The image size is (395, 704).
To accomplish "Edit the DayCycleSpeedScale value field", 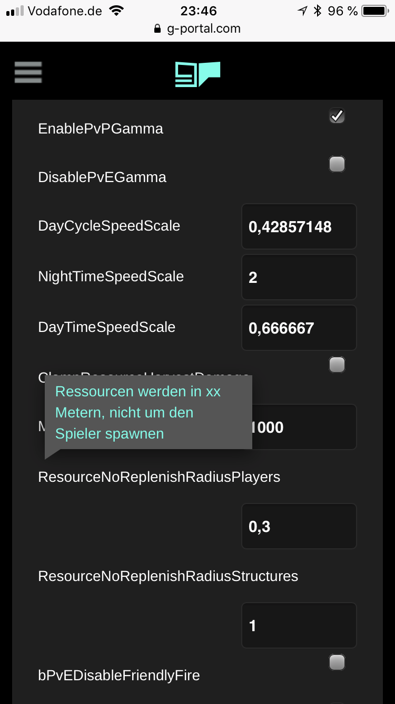I will pyautogui.click(x=299, y=226).
